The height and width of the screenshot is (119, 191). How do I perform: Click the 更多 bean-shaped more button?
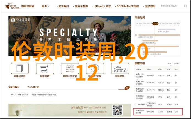[x=127, y=88]
